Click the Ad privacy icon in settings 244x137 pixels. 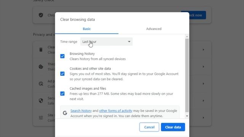coord(41,84)
